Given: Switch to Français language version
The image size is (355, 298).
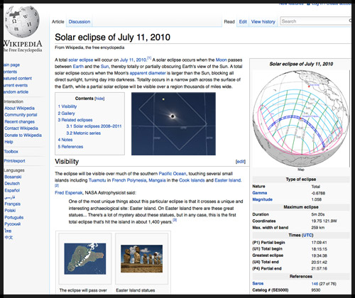Looking at the screenshot, I should coord(13,204).
